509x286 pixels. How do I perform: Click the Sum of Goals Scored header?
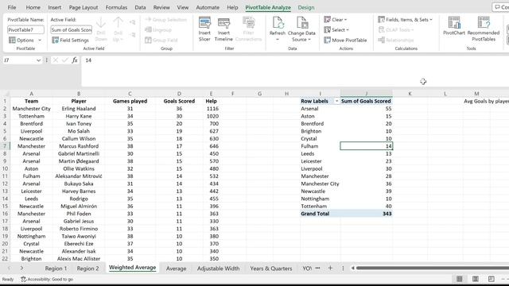(366, 101)
